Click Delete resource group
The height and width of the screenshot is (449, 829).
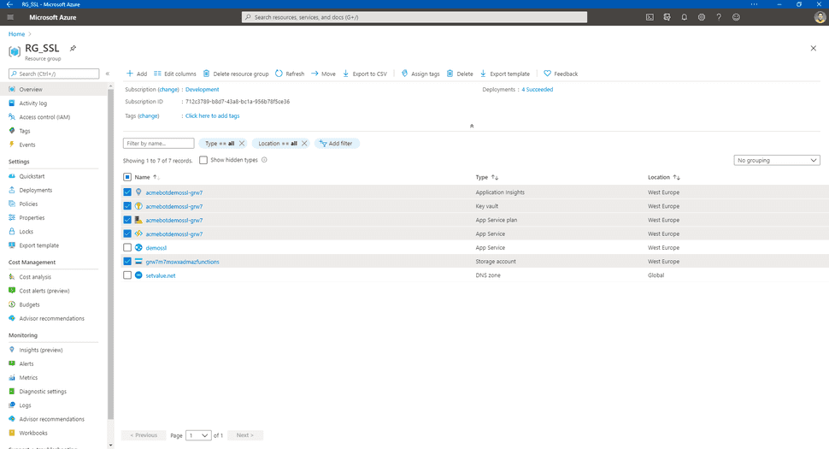click(236, 74)
